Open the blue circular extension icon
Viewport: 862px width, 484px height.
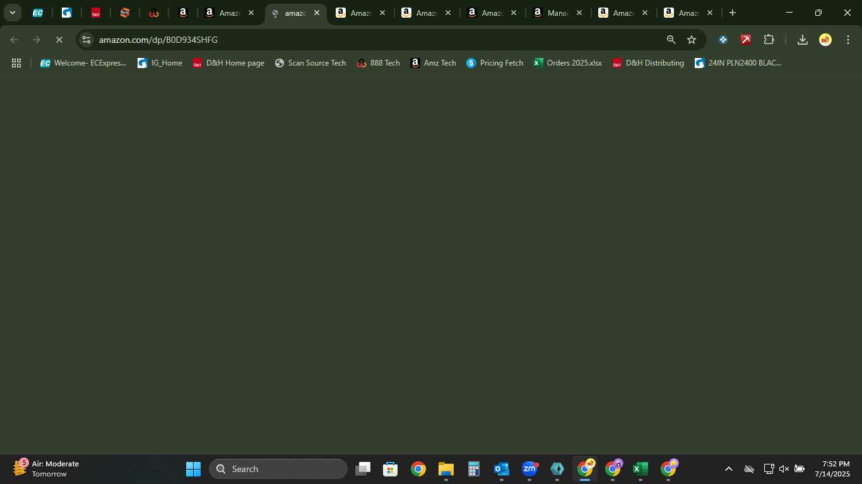(x=723, y=40)
